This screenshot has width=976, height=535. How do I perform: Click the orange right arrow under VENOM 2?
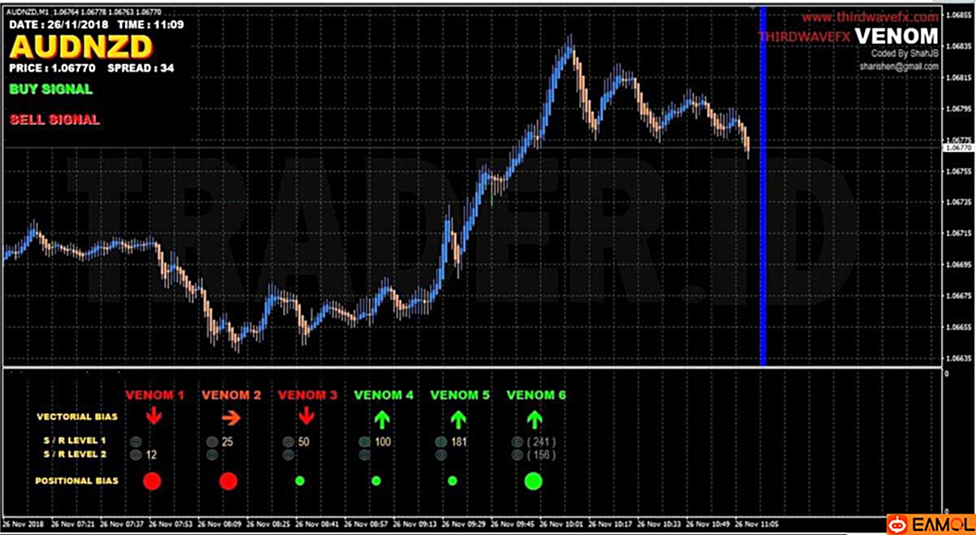click(x=232, y=419)
